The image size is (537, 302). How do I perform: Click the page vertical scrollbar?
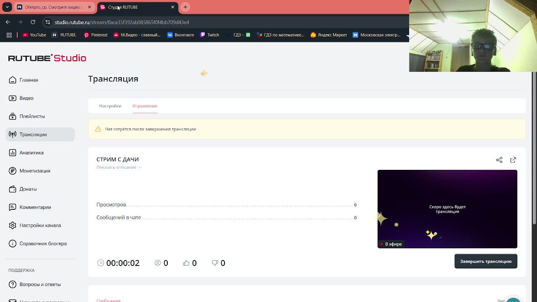(x=534, y=147)
